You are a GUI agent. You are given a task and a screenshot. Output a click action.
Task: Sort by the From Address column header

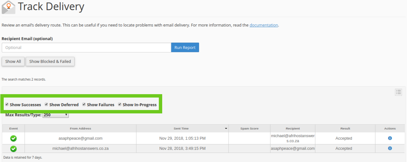(x=80, y=129)
